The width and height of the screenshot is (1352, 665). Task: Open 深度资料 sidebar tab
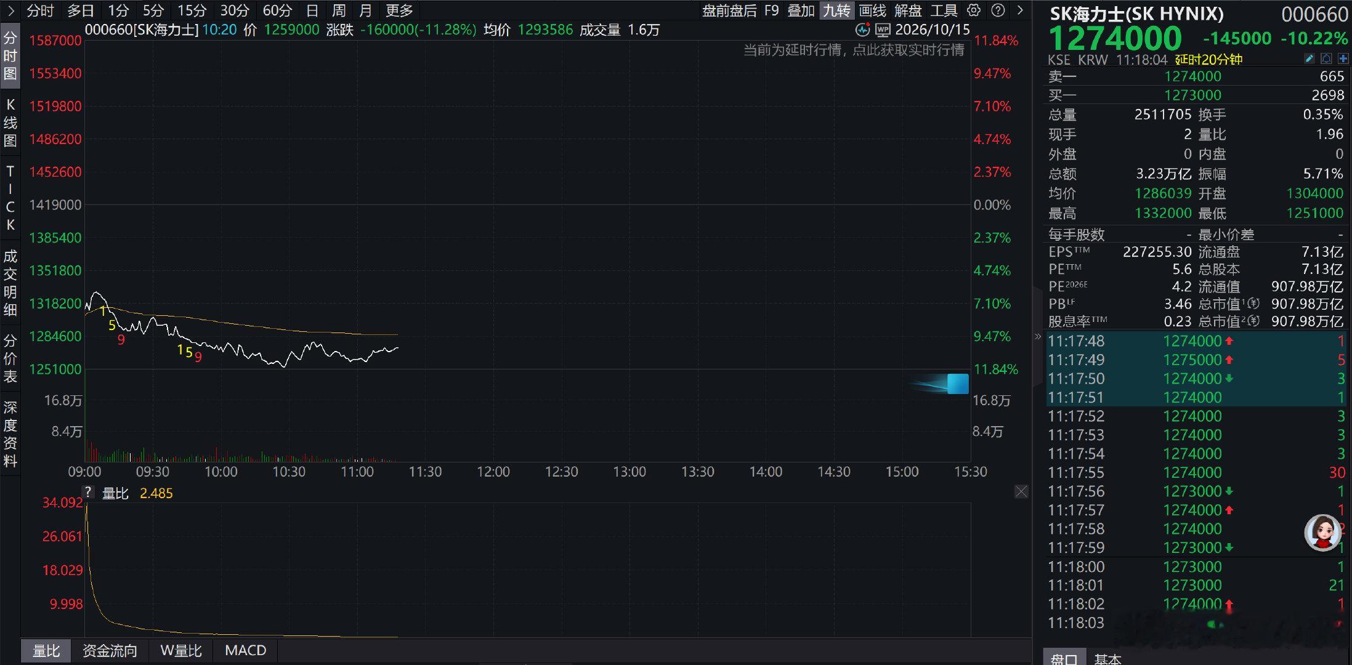[10, 433]
